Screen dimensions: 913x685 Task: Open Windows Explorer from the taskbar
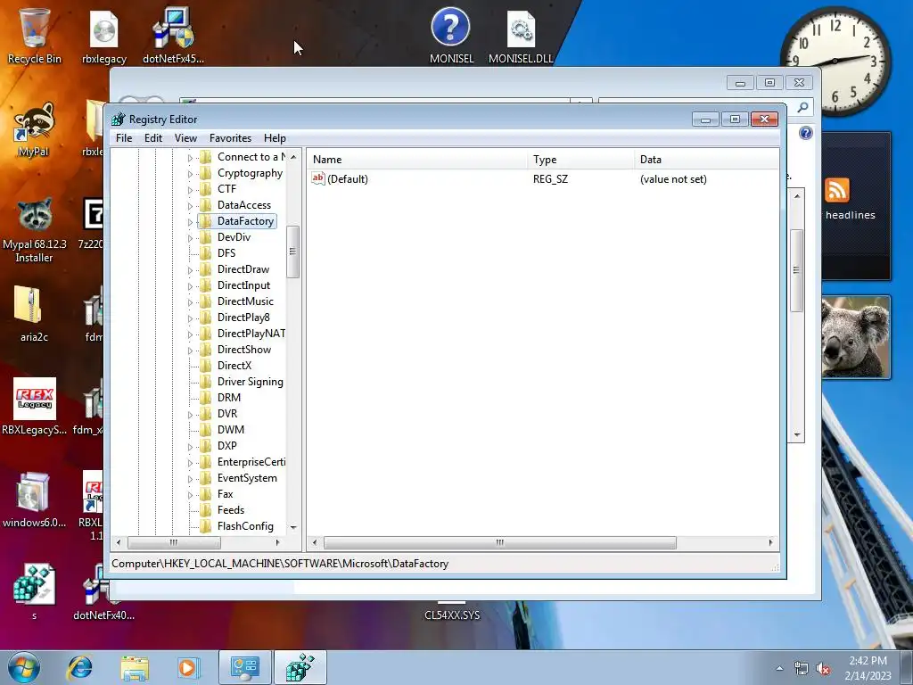135,668
